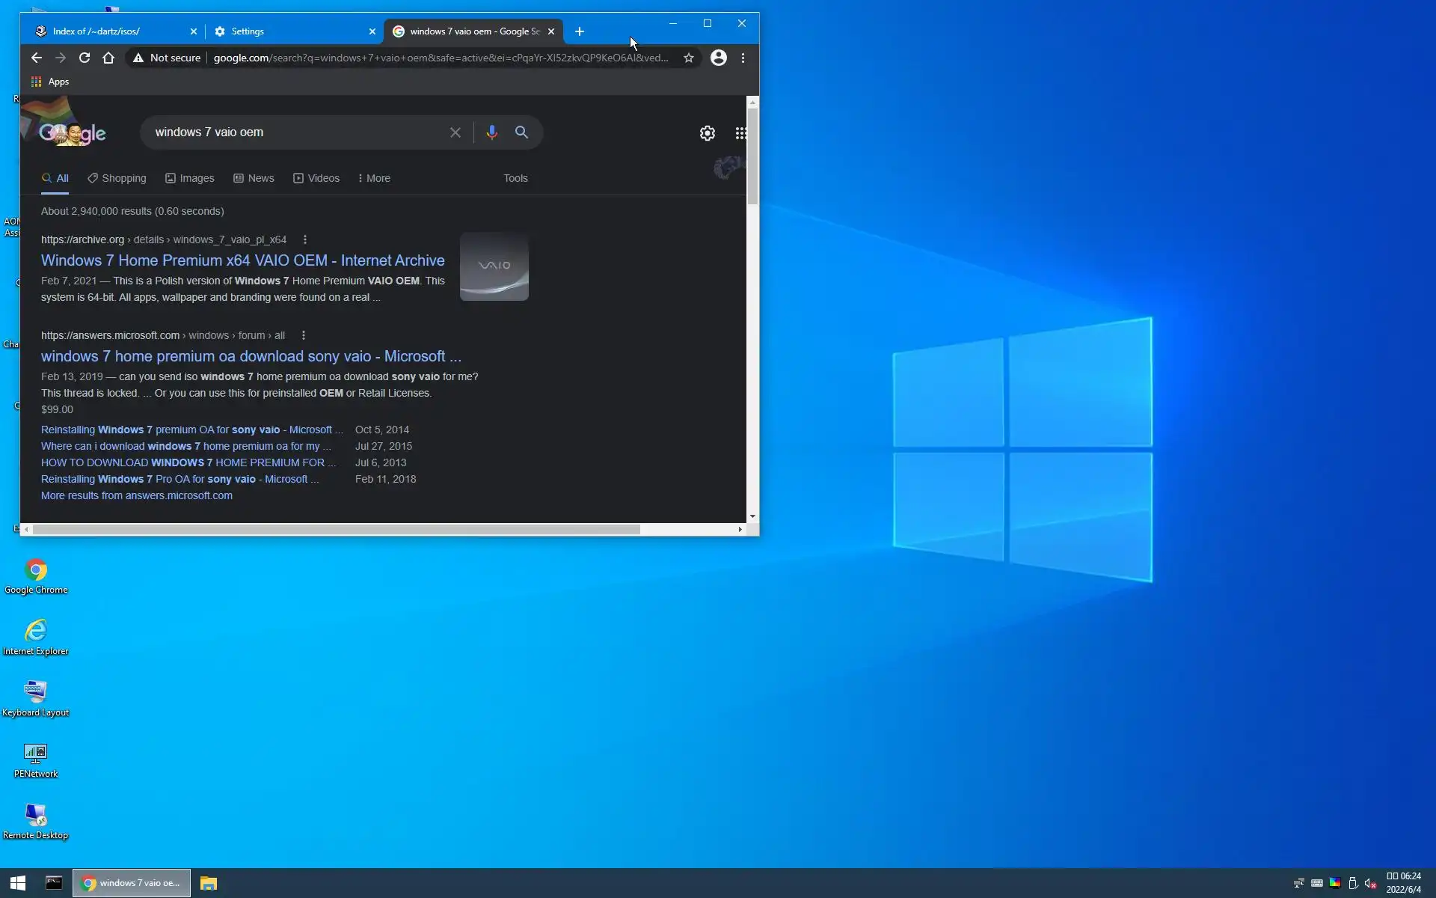Click More results from answers.microsoft.com

[136, 495]
